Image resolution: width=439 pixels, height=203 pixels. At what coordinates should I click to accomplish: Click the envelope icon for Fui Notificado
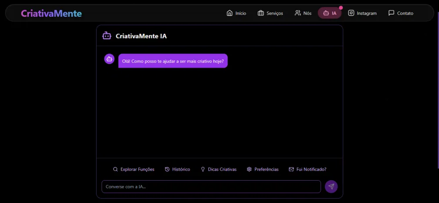pyautogui.click(x=291, y=169)
